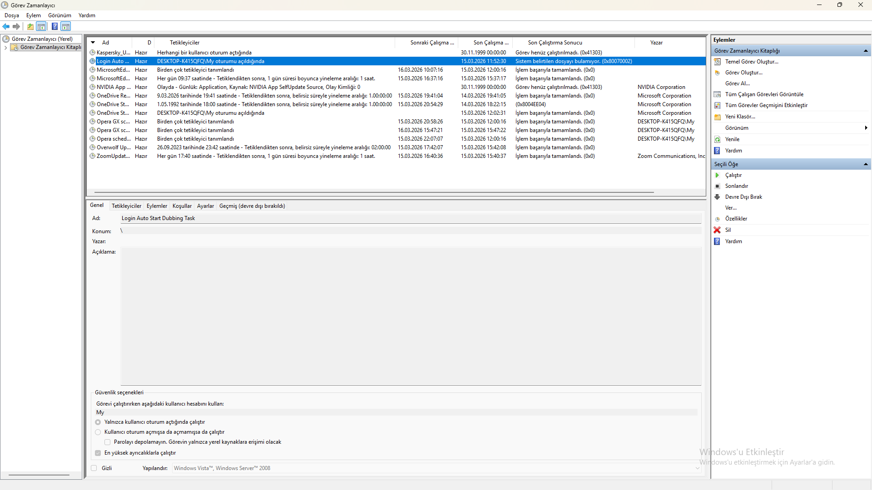Click the Yenile refresh icon
872x490 pixels.
coord(717,139)
